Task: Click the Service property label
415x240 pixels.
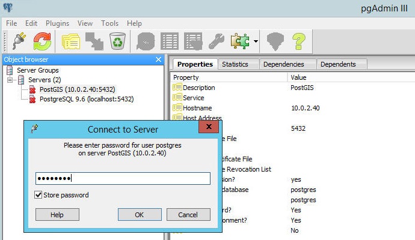Action: tap(194, 98)
